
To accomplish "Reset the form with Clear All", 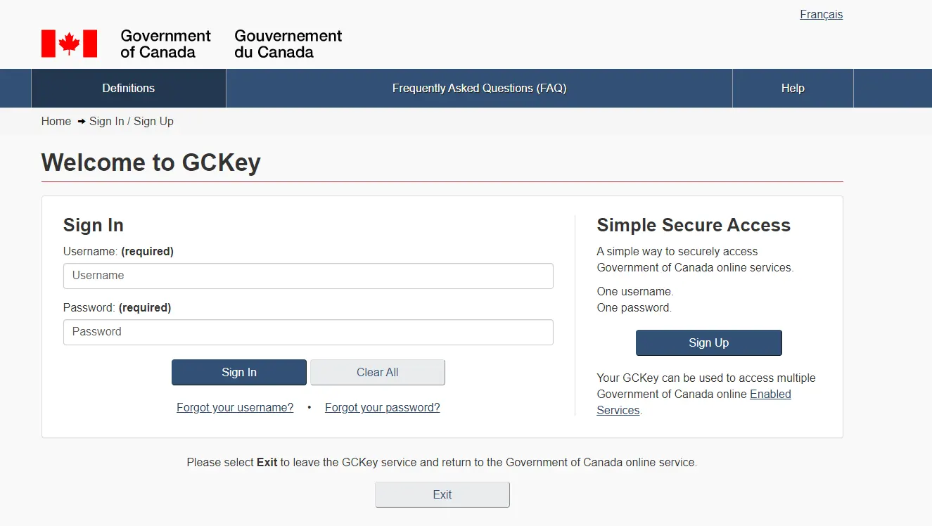I will pos(378,373).
